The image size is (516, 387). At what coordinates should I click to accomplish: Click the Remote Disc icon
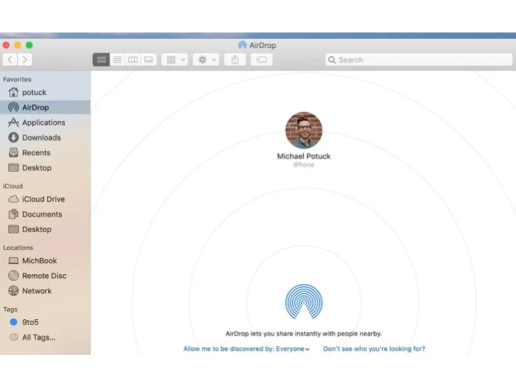click(14, 276)
